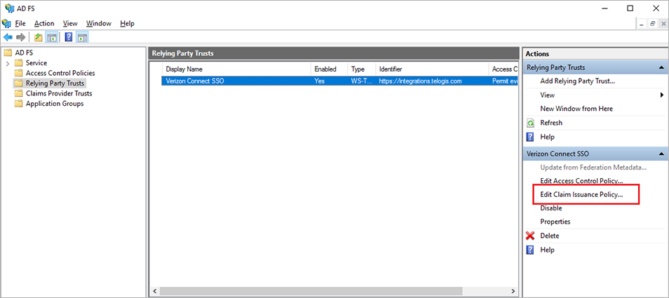The height and width of the screenshot is (298, 669).
Task: Open the Help menu
Action: click(127, 23)
